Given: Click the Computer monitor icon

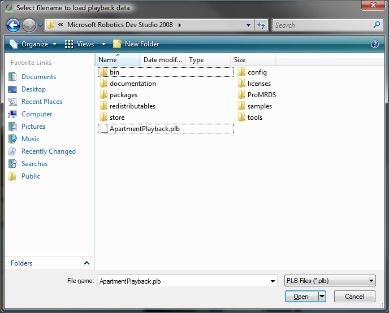Looking at the screenshot, I should tap(12, 114).
